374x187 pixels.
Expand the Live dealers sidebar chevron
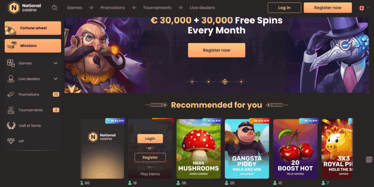(x=56, y=79)
